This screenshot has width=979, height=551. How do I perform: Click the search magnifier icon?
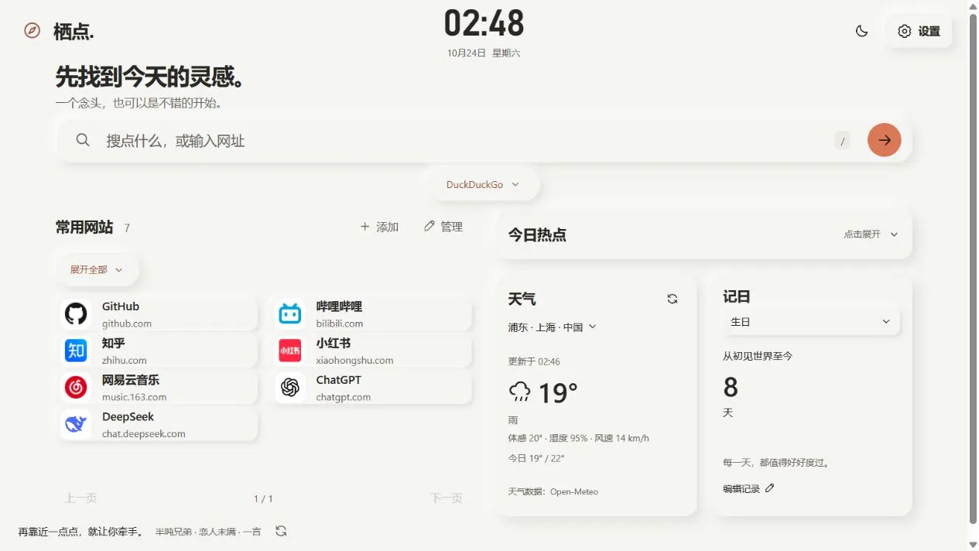point(83,140)
